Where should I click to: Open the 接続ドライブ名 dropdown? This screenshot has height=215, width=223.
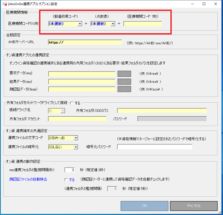[x=57, y=111]
